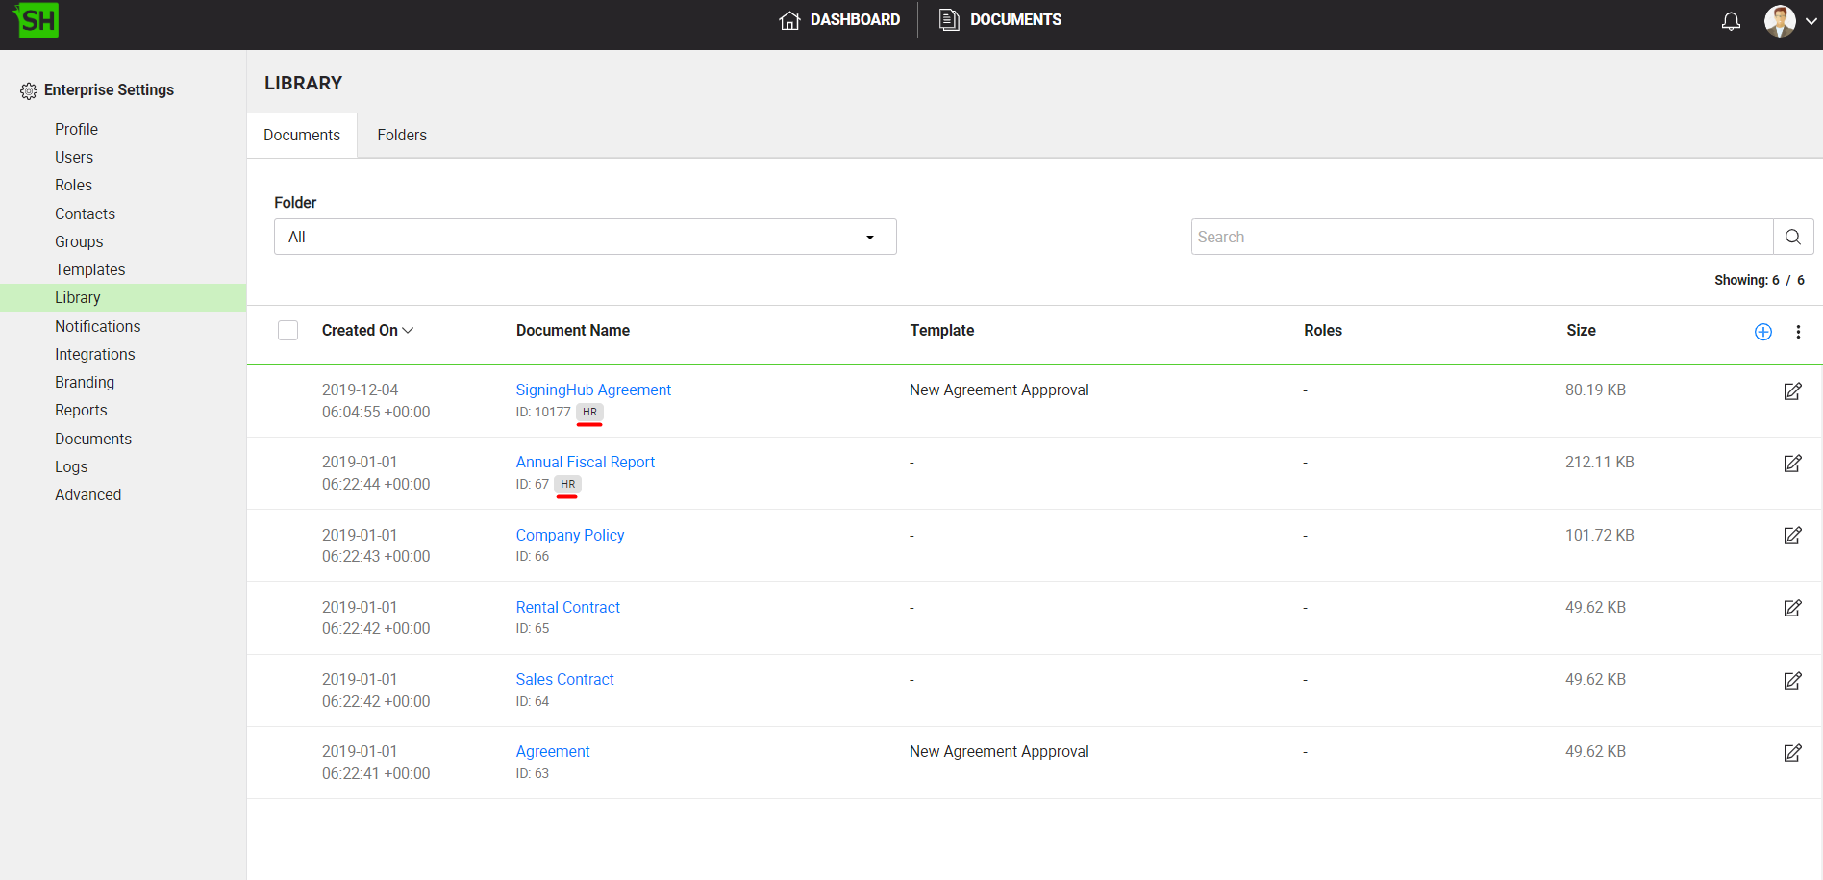This screenshot has height=880, width=1823.
Task: Go to Dashboard in top navigation
Action: [839, 20]
